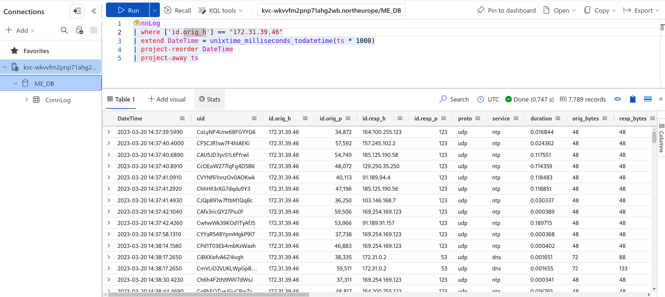Viewport: 665px width, 297px height.
Task: Switch to the Stats tab
Action: pos(210,99)
